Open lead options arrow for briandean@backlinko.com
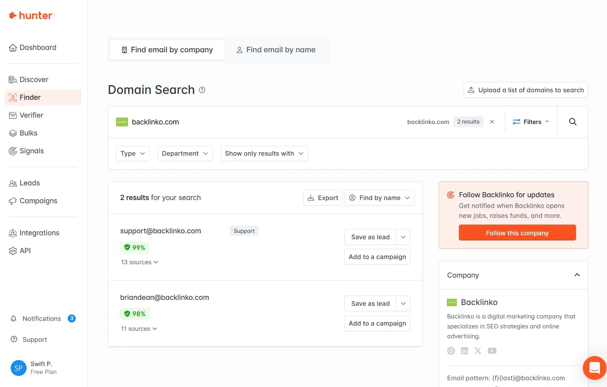 (403, 303)
